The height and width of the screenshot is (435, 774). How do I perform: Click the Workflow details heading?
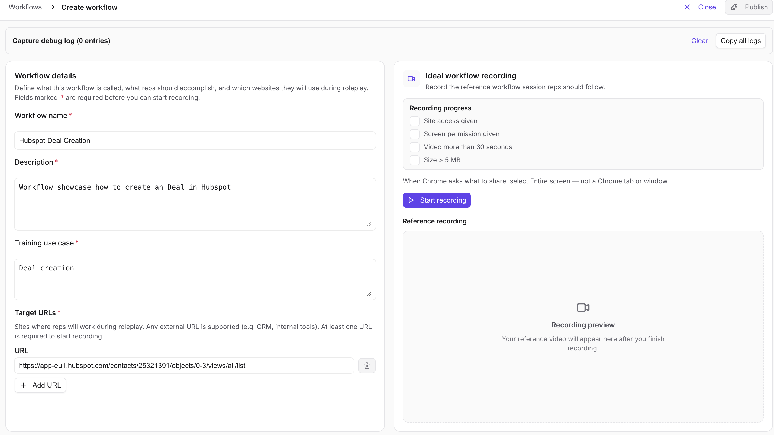(x=45, y=76)
